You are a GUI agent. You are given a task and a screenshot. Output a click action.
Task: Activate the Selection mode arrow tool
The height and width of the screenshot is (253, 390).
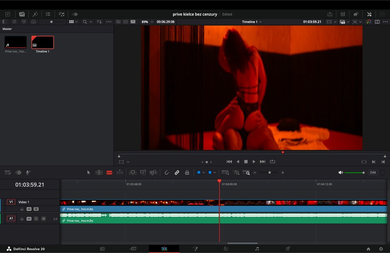[x=89, y=173]
